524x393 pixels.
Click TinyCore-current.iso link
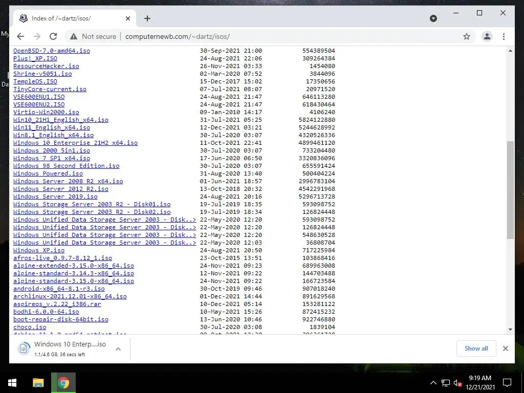pyautogui.click(x=50, y=89)
